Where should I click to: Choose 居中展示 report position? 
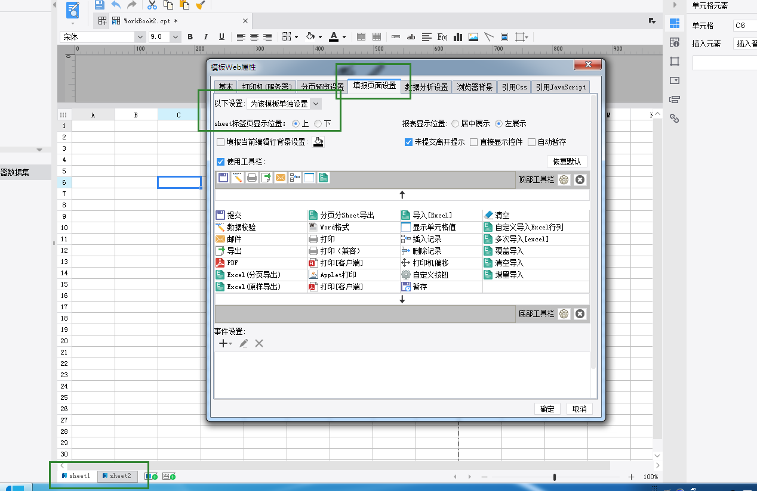[456, 124]
